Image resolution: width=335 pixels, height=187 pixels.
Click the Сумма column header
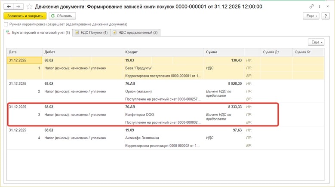tap(224, 52)
